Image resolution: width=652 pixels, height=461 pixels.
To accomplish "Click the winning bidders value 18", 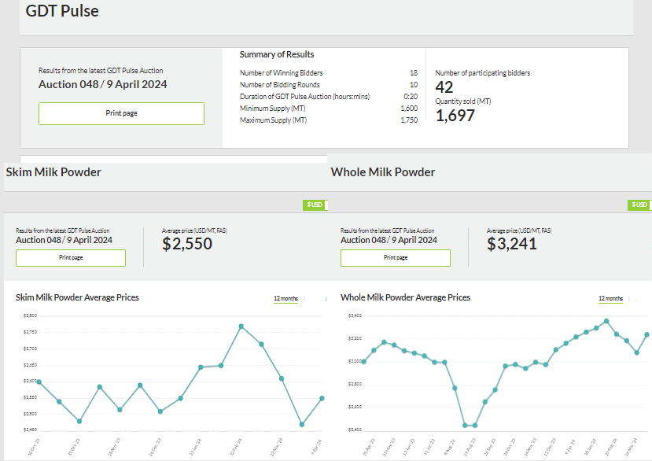I will click(414, 73).
